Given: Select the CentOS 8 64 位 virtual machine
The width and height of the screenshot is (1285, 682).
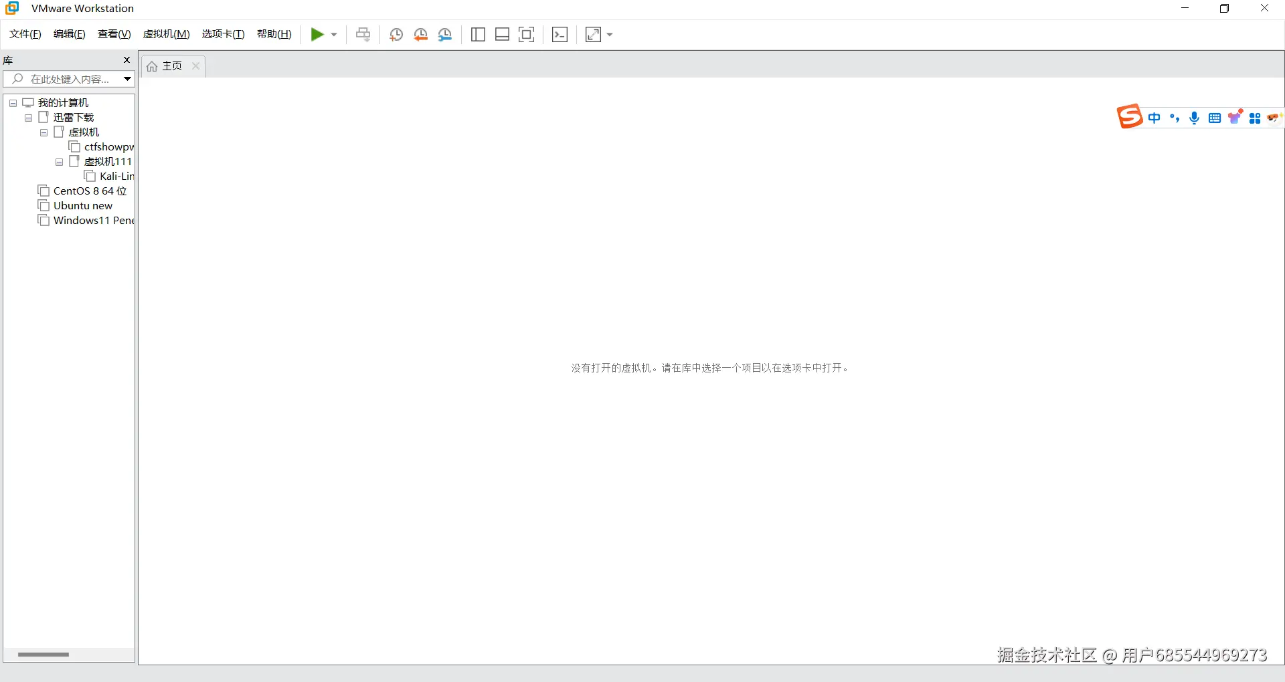Looking at the screenshot, I should pos(90,191).
